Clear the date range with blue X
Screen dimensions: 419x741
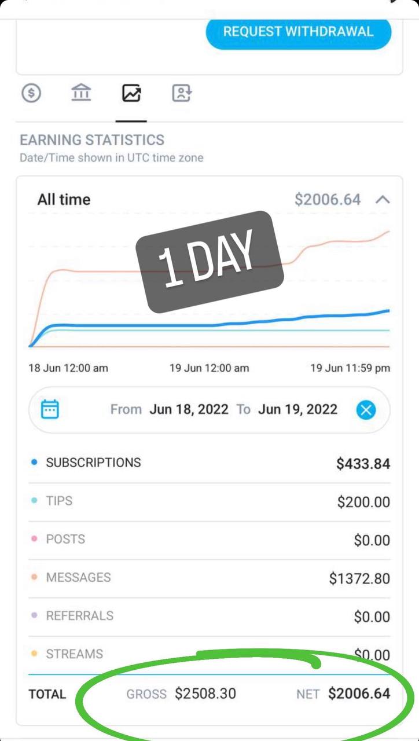coord(366,410)
